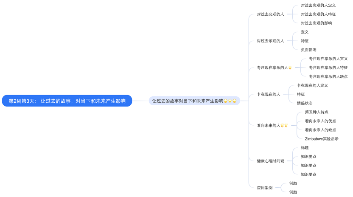Select the 负面影响 node
Screen dimensions: 353x197
click(308, 50)
